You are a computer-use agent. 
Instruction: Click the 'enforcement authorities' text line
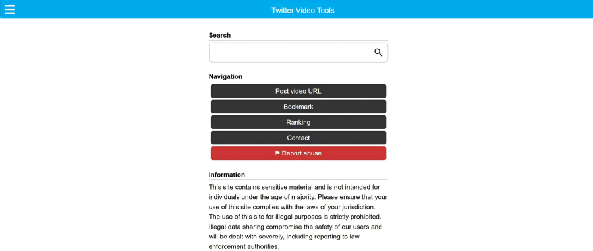244,247
